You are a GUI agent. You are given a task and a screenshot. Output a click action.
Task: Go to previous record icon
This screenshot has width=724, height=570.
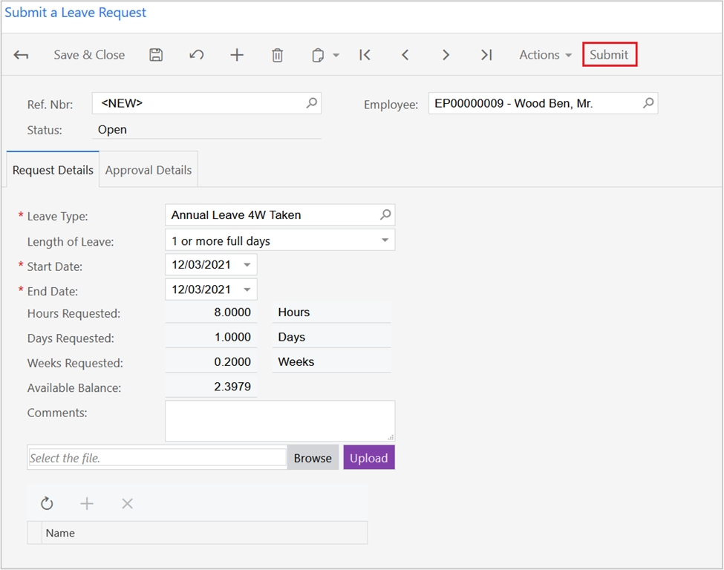[x=405, y=55]
